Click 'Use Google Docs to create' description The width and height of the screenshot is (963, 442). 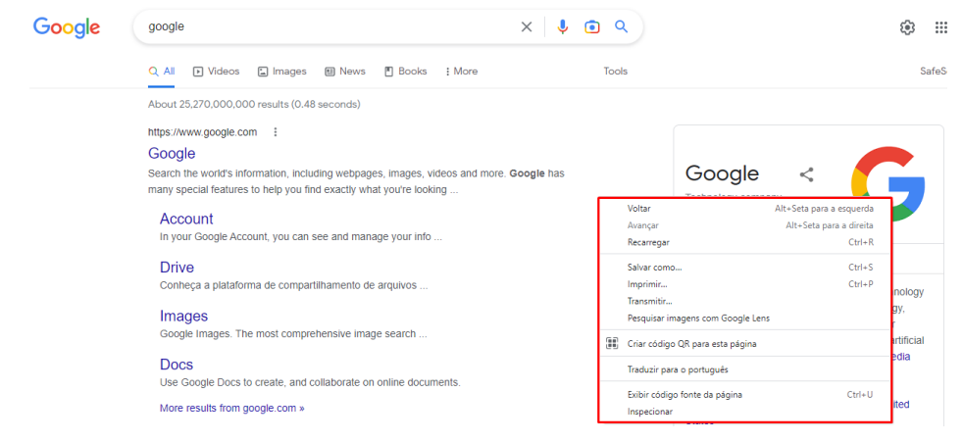click(310, 382)
